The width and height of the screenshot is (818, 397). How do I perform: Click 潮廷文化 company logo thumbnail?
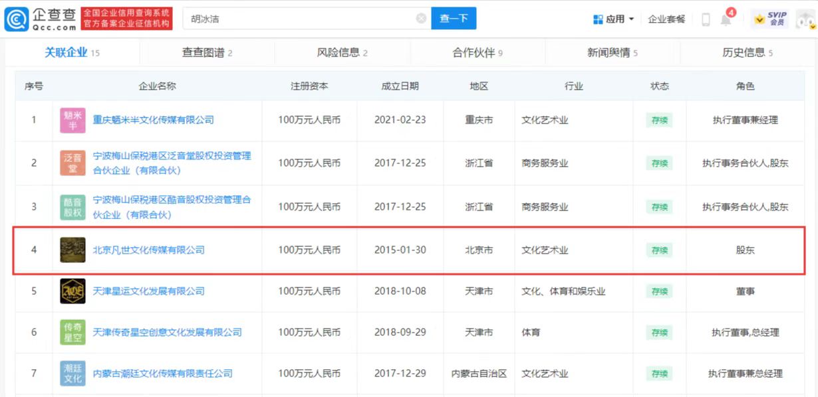click(72, 373)
